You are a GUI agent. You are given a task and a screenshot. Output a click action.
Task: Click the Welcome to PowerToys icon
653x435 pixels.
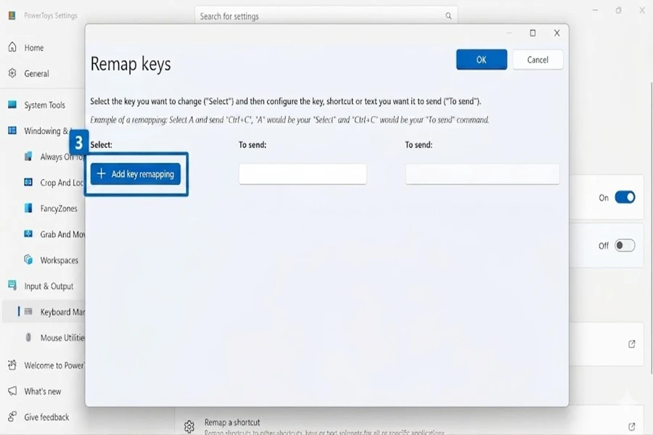pos(12,365)
